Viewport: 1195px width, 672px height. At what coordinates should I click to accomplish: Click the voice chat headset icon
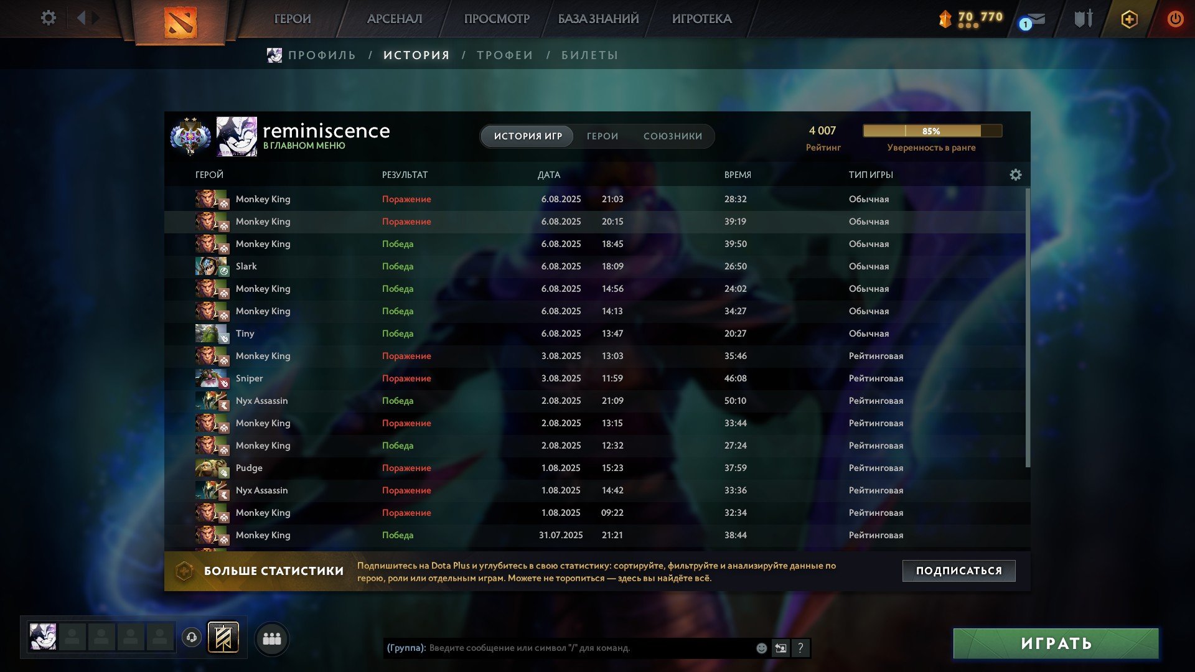(x=192, y=638)
